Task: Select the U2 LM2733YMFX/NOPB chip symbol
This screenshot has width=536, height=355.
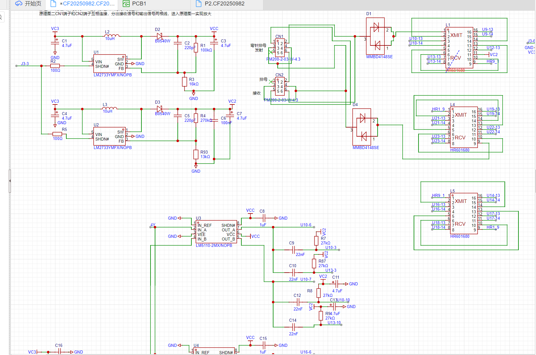Action: [x=109, y=136]
